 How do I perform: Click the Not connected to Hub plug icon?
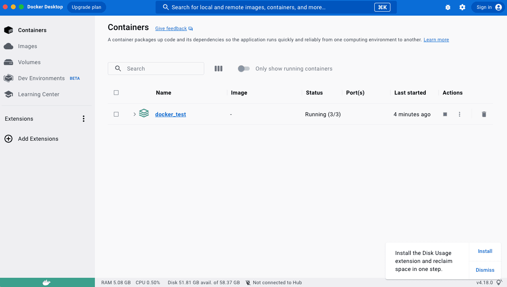[248, 283]
